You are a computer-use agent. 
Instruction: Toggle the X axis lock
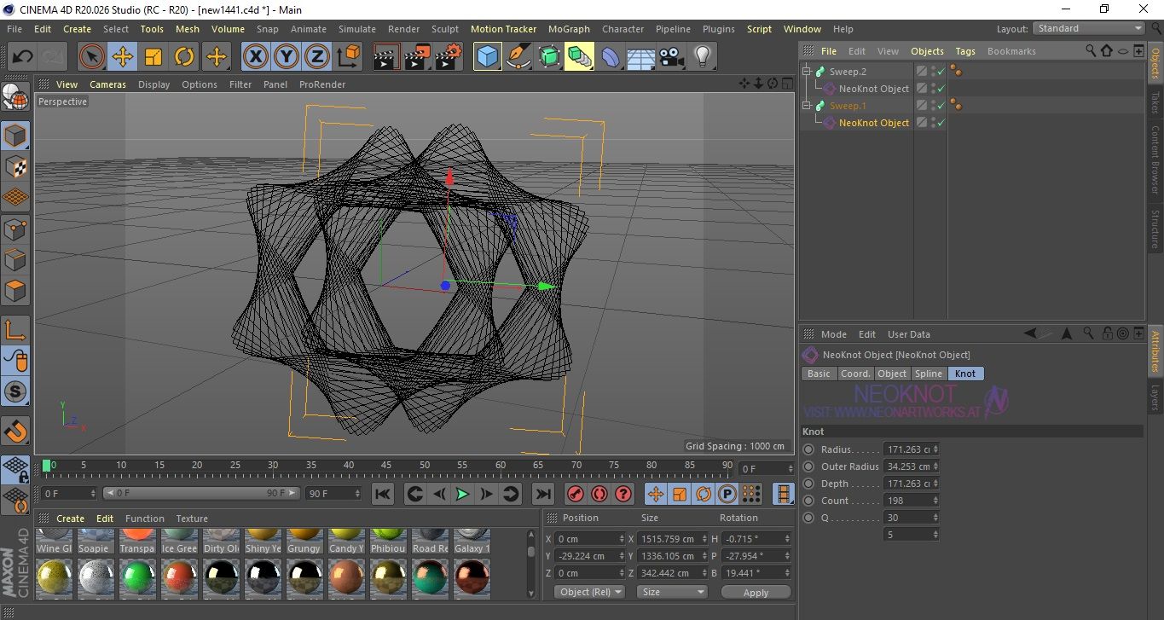(x=255, y=57)
